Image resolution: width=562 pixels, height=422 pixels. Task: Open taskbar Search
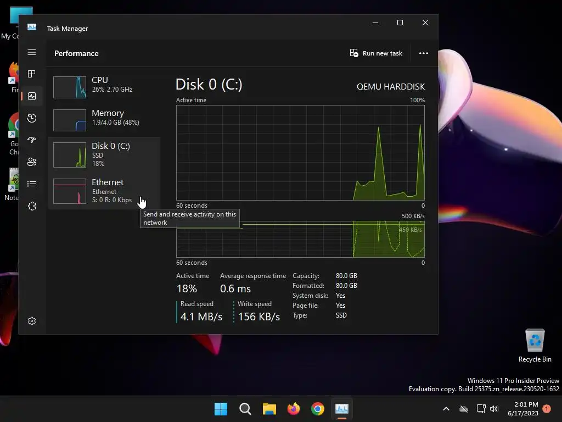245,409
